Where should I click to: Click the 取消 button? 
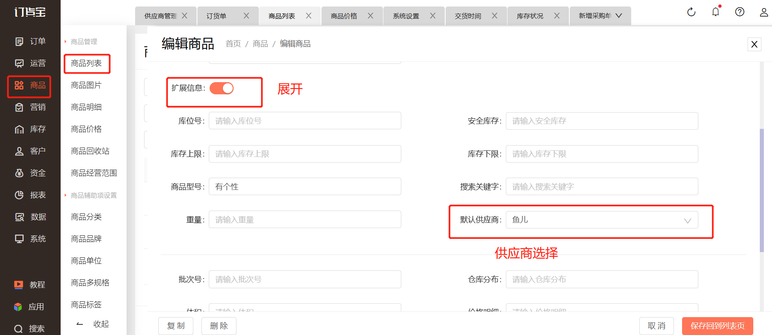coord(657,326)
